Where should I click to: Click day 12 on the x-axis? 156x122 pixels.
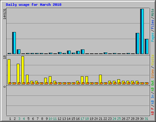(59, 119)
